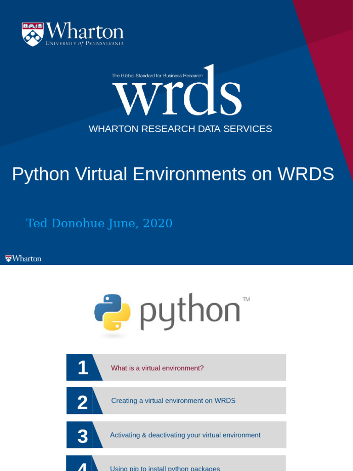Select 'Wharton Research Data Services' text
The height and width of the screenshot is (471, 353).
(180, 129)
